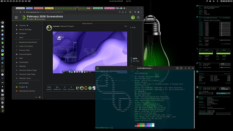Select the Nederlands (Dutch) category
Screen dimensions: 233x131
coord(27,91)
